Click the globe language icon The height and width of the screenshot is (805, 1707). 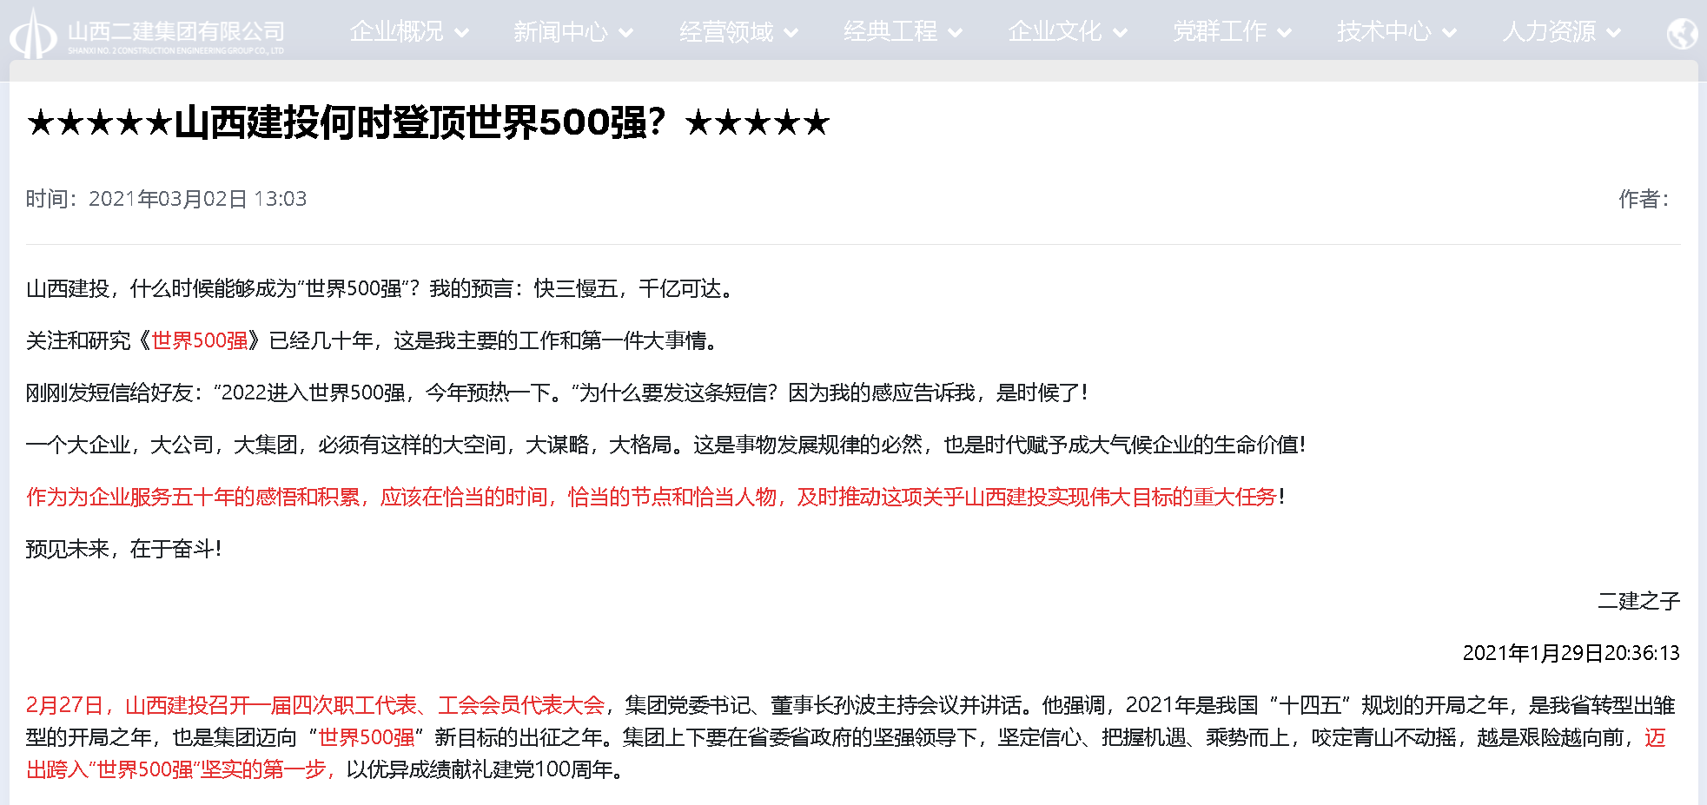tap(1682, 34)
